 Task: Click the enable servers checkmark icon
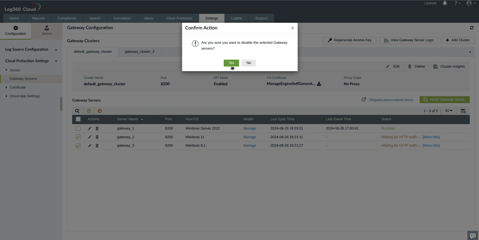(x=89, y=111)
